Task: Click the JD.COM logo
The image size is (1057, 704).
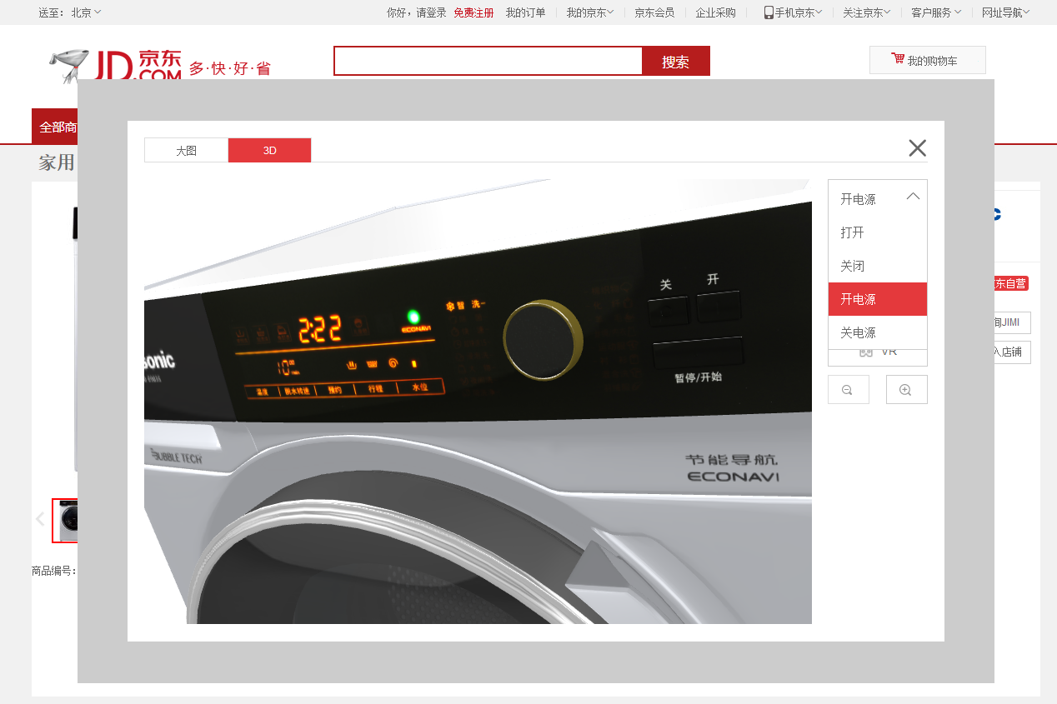Action: point(115,65)
